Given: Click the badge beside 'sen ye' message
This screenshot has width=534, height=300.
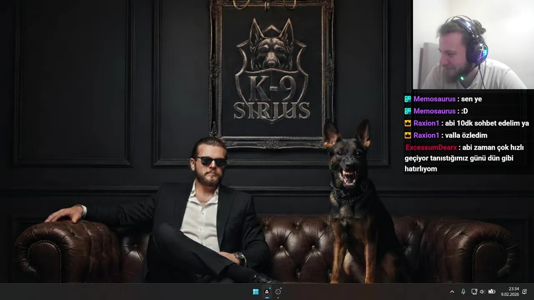Looking at the screenshot, I should click(x=408, y=99).
